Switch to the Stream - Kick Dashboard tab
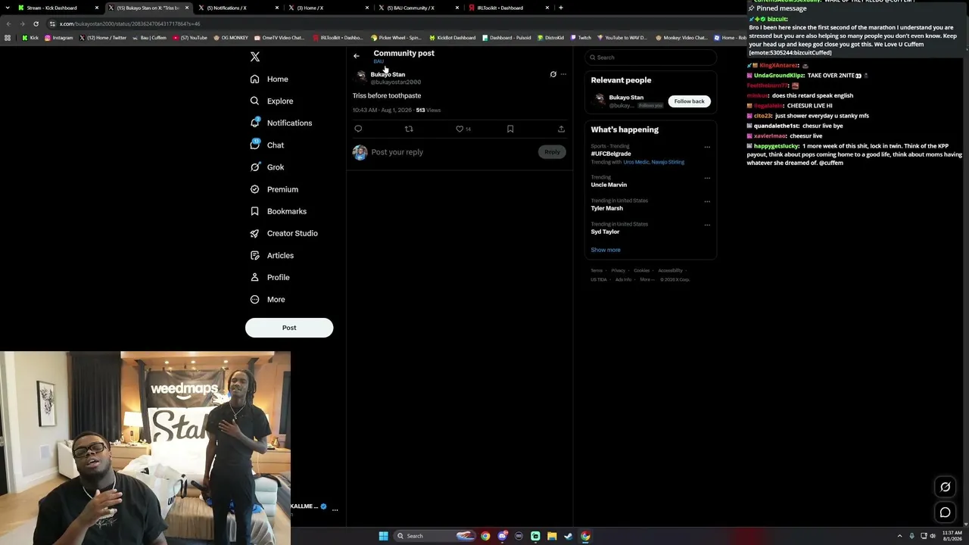This screenshot has height=545, width=969. 59,8
